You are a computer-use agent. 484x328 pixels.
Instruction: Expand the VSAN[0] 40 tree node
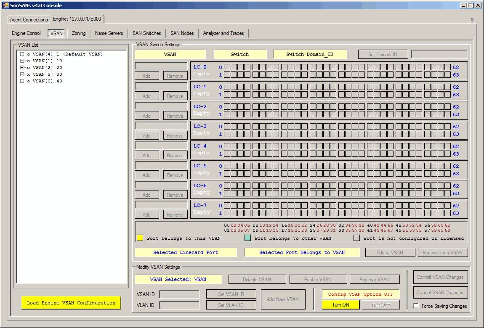pyautogui.click(x=22, y=81)
